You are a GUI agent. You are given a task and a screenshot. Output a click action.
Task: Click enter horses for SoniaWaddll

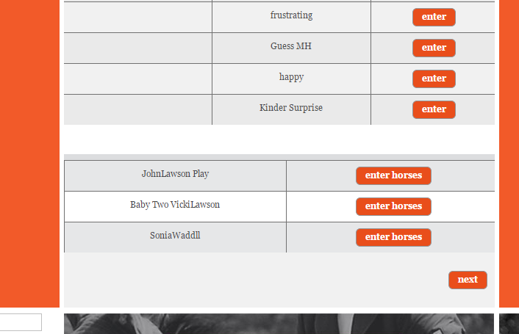[393, 237]
